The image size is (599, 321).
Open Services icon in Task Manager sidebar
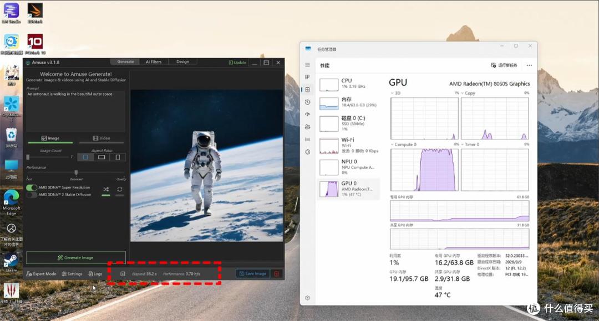tap(307, 152)
